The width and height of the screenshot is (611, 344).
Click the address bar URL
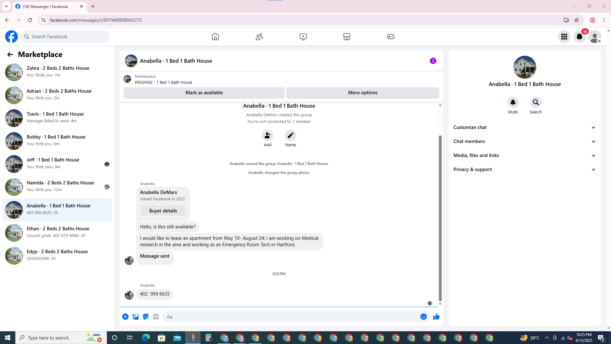(96, 20)
